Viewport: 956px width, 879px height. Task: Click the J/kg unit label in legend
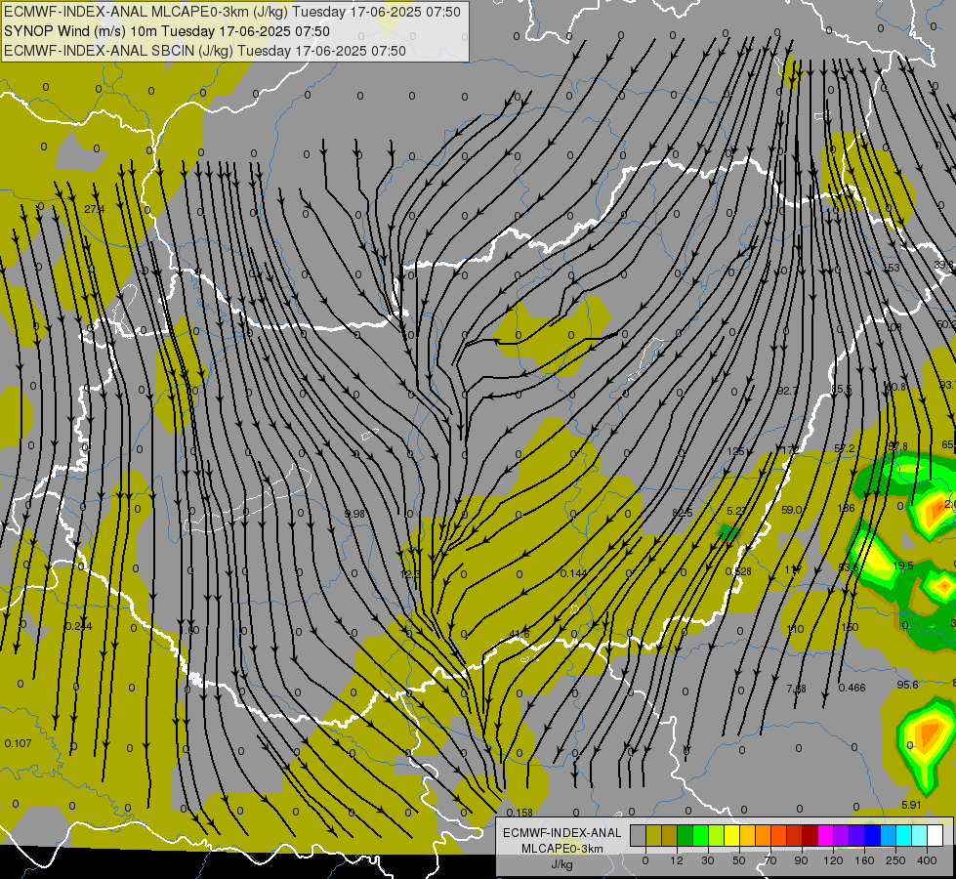562,864
